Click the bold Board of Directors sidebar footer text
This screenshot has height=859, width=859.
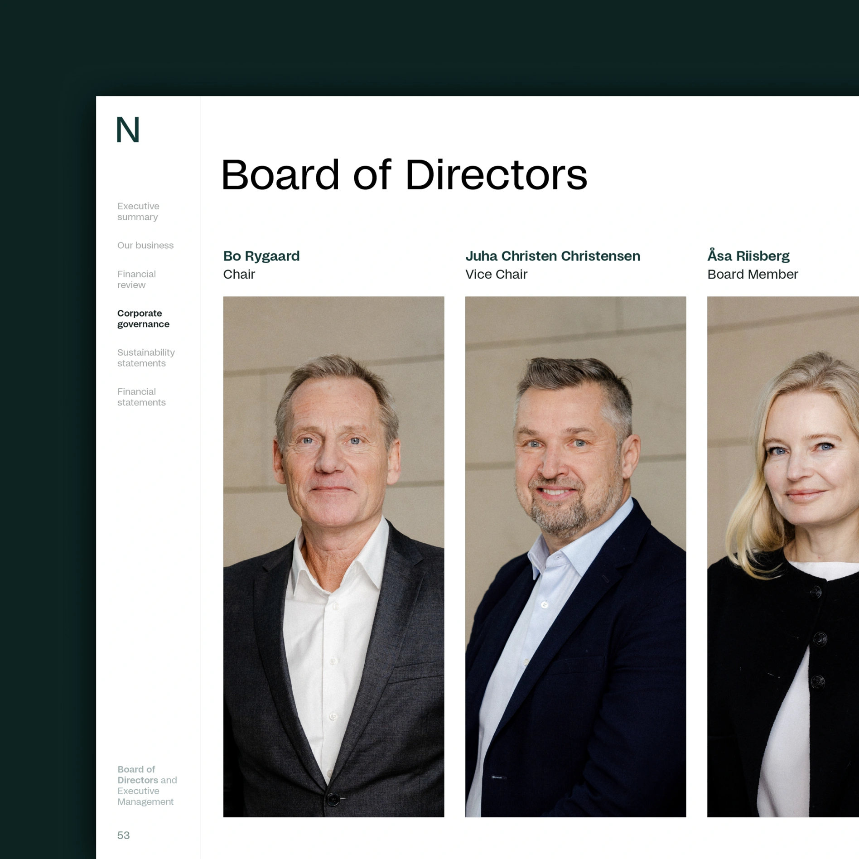(136, 774)
